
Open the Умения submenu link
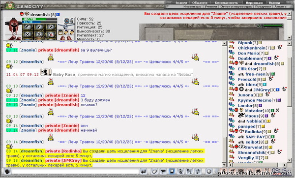pos(211,6)
